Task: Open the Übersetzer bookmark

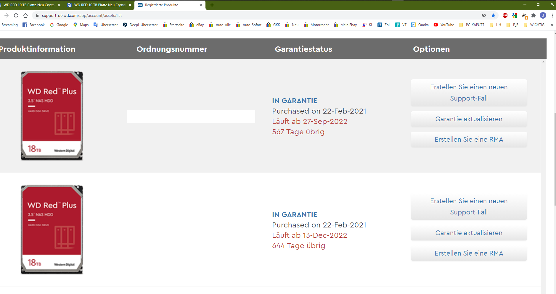Action: point(106,25)
